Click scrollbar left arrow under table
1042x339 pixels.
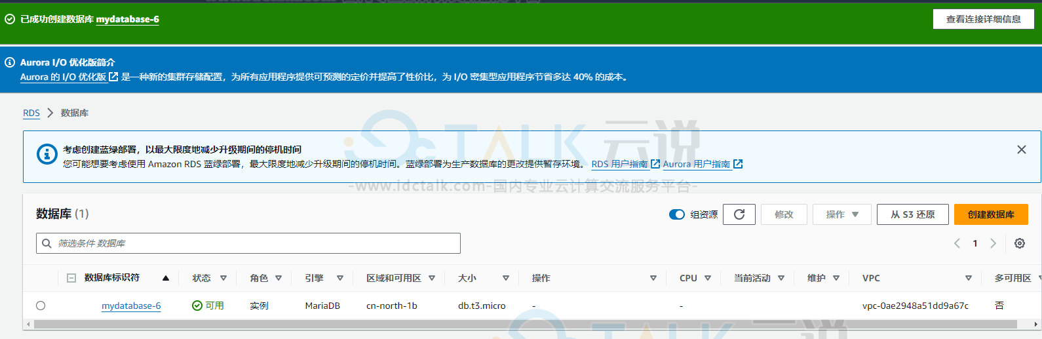pyautogui.click(x=28, y=324)
